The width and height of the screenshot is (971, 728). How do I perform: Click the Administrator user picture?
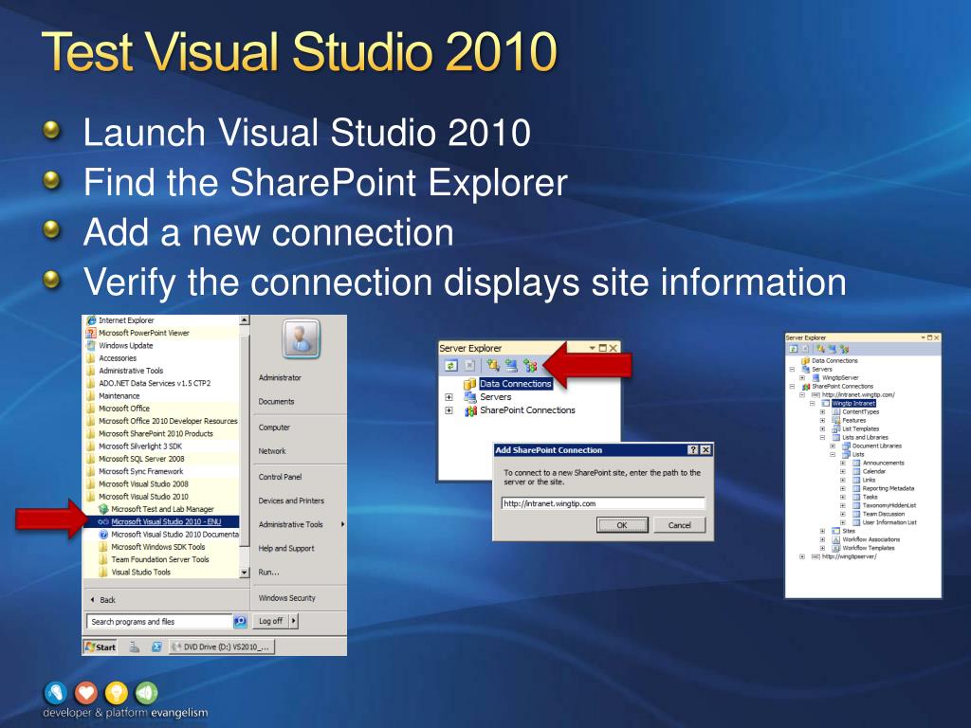click(x=301, y=338)
